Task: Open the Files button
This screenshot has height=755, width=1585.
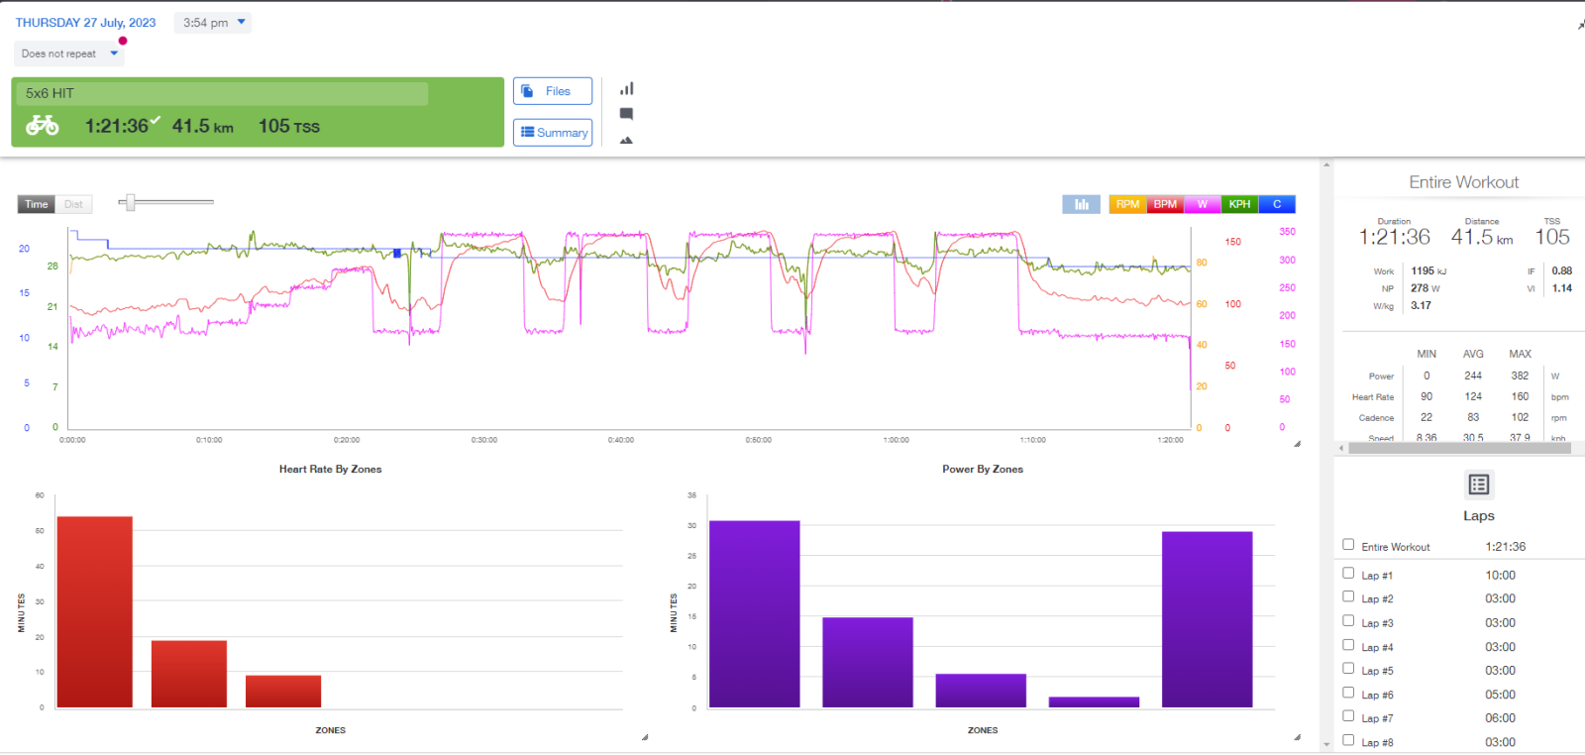Action: click(553, 91)
